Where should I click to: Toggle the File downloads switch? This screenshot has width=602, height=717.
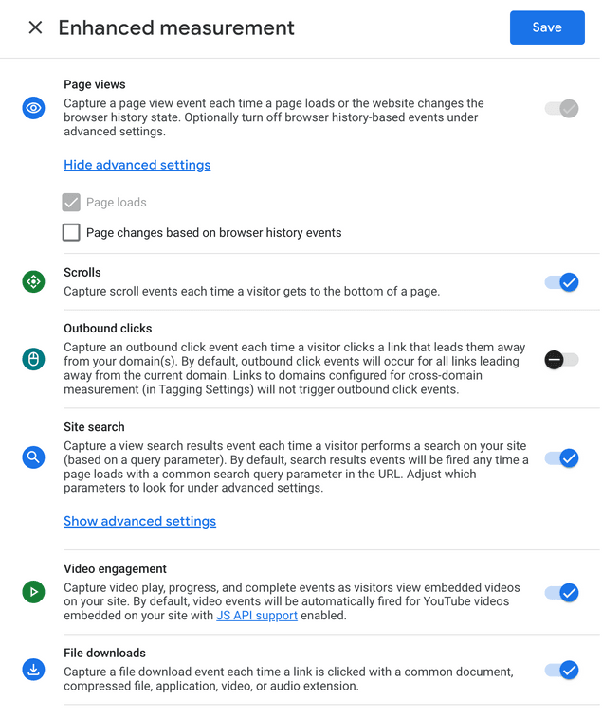561,671
